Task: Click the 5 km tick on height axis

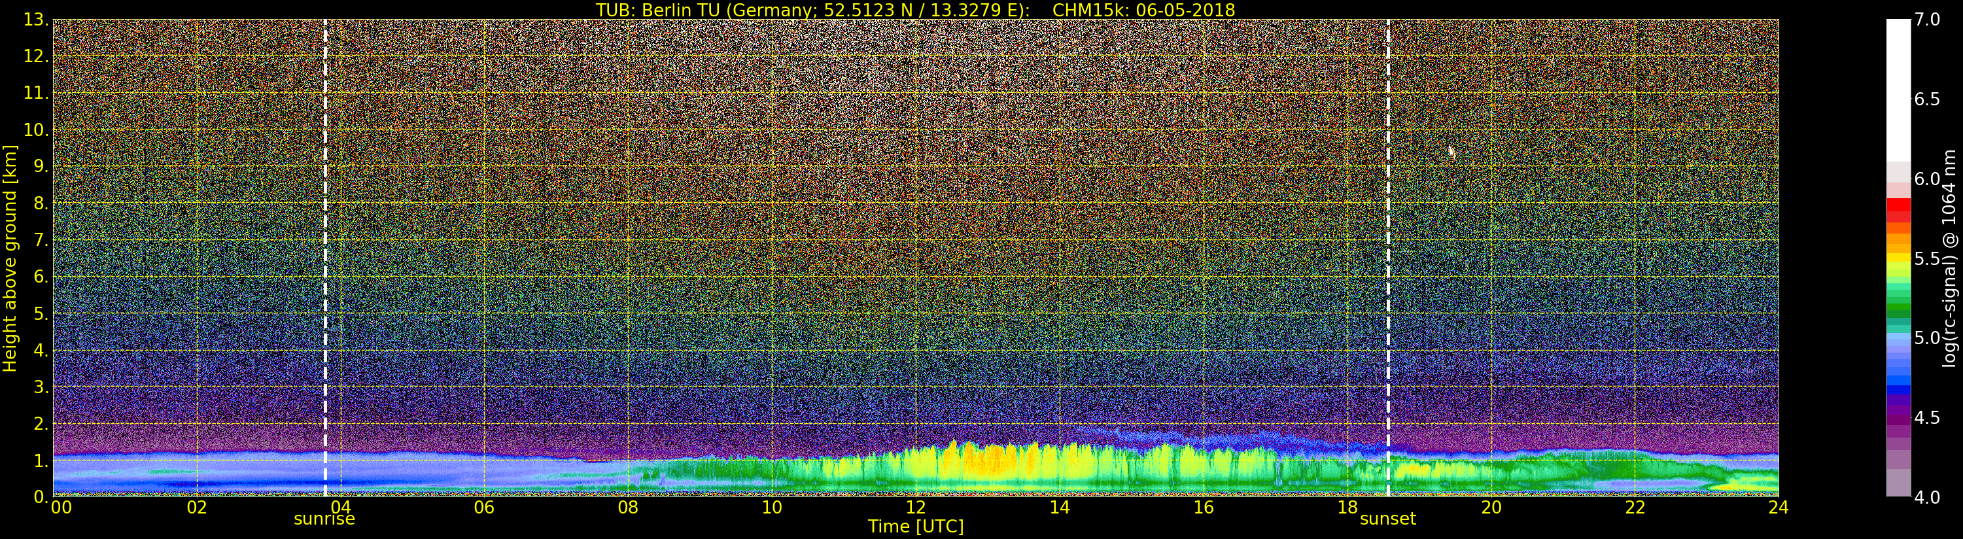Action: tap(40, 313)
